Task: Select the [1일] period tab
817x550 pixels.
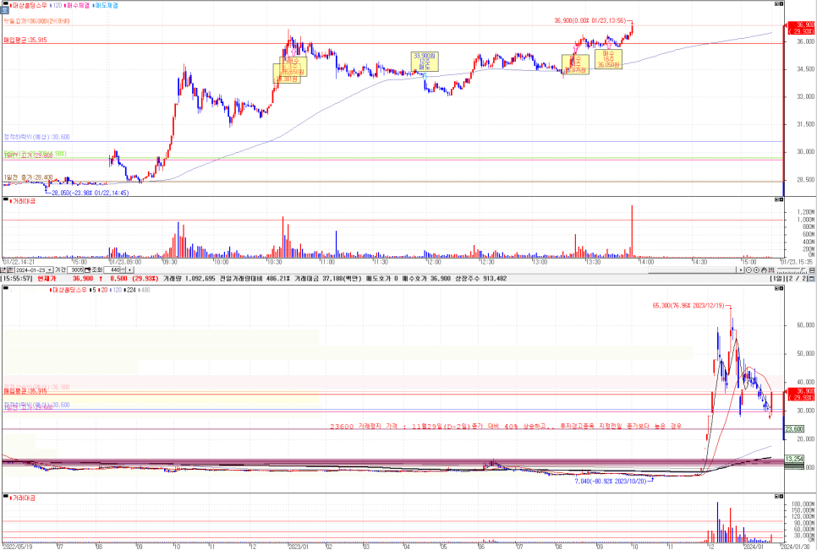Action: [777, 278]
